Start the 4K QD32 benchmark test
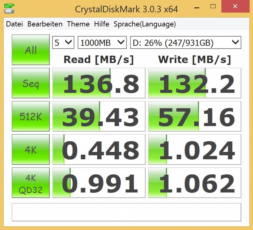The height and width of the screenshot is (230, 253). (x=31, y=183)
